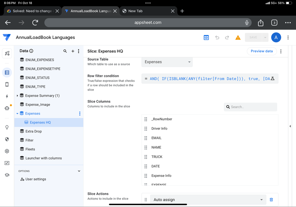This screenshot has width=296, height=207.
Task: Collapse the Expenses table tree
Action: coord(17,114)
